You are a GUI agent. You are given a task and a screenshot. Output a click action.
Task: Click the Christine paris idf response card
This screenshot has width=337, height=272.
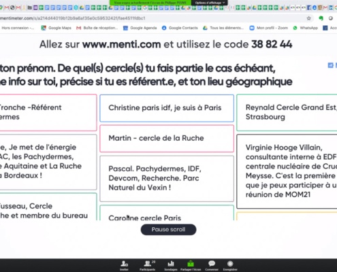click(167, 108)
